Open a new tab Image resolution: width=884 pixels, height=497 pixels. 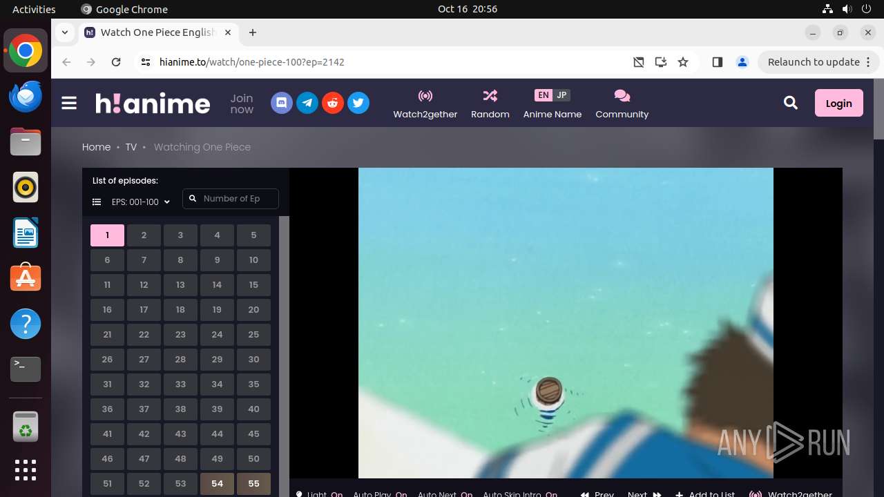[253, 32]
